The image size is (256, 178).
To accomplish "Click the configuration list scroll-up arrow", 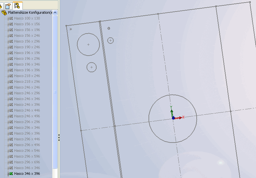I will coord(55,12).
